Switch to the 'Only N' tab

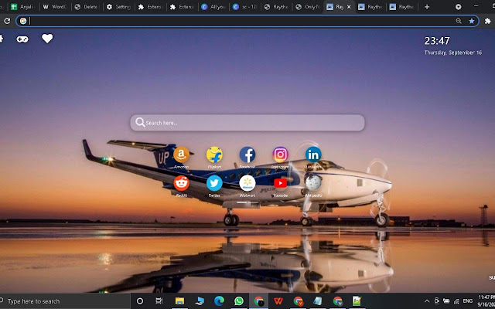308,7
